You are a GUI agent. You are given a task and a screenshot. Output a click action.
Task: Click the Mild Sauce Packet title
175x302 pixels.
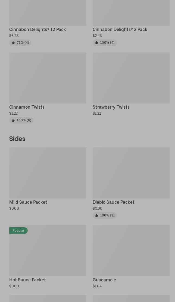pyautogui.click(x=28, y=202)
